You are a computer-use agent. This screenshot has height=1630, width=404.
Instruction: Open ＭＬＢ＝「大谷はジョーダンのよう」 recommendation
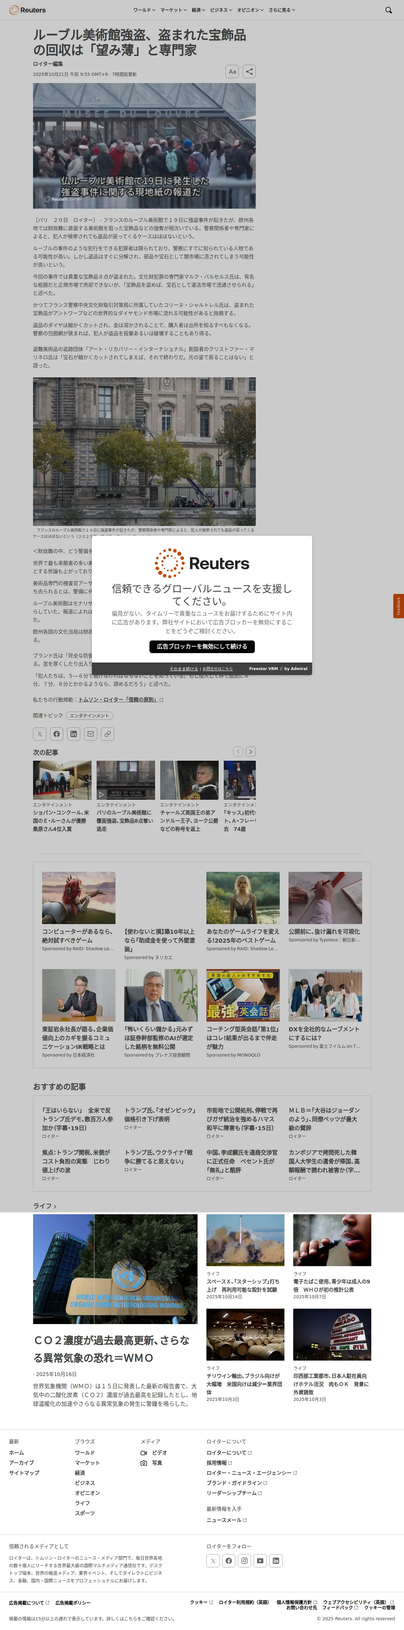[x=324, y=1119]
